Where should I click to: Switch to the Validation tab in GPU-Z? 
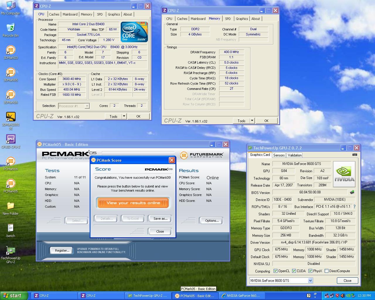pos(294,155)
